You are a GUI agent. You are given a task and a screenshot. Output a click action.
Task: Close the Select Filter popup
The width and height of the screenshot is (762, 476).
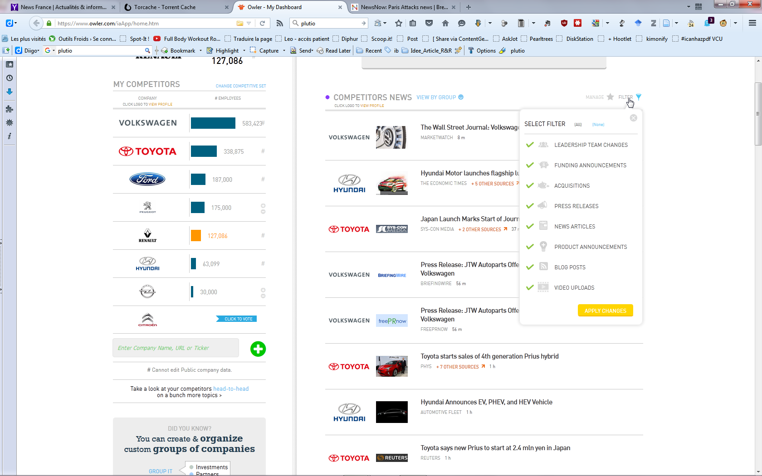(x=634, y=118)
